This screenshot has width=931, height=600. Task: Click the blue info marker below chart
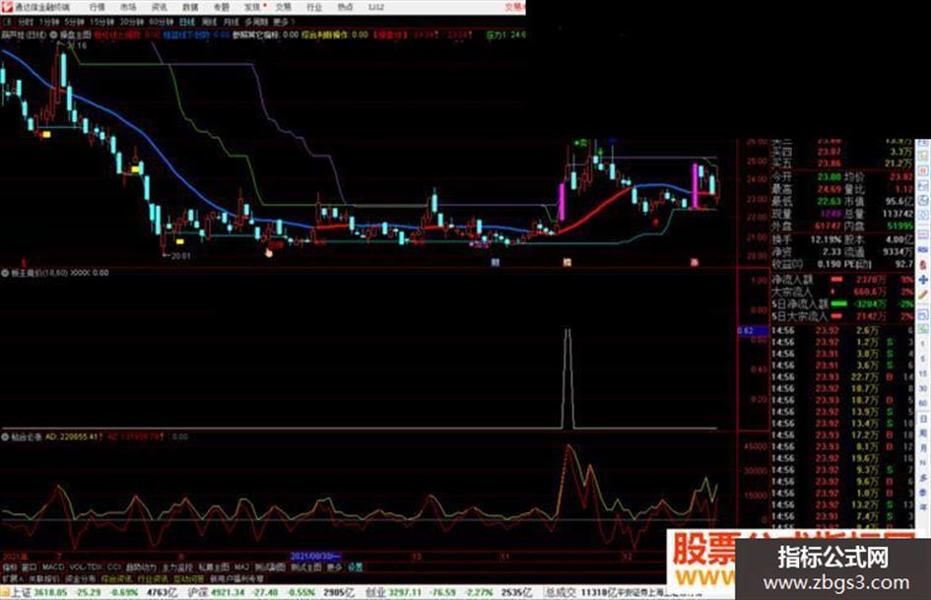tap(495, 262)
